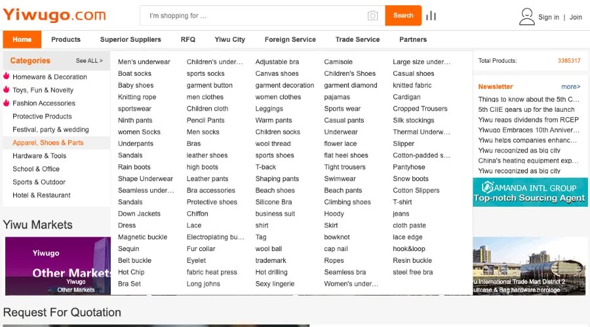The image size is (590, 327).
Task: Open "Yiwu reaps dividends from RCEP" article
Action: click(x=528, y=120)
